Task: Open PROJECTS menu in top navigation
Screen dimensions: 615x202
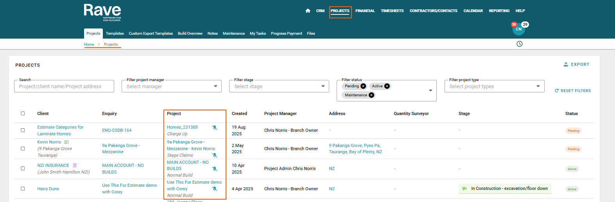Action: tap(340, 11)
